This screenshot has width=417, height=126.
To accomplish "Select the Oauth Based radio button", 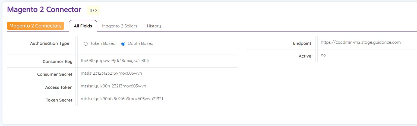I will (x=123, y=44).
